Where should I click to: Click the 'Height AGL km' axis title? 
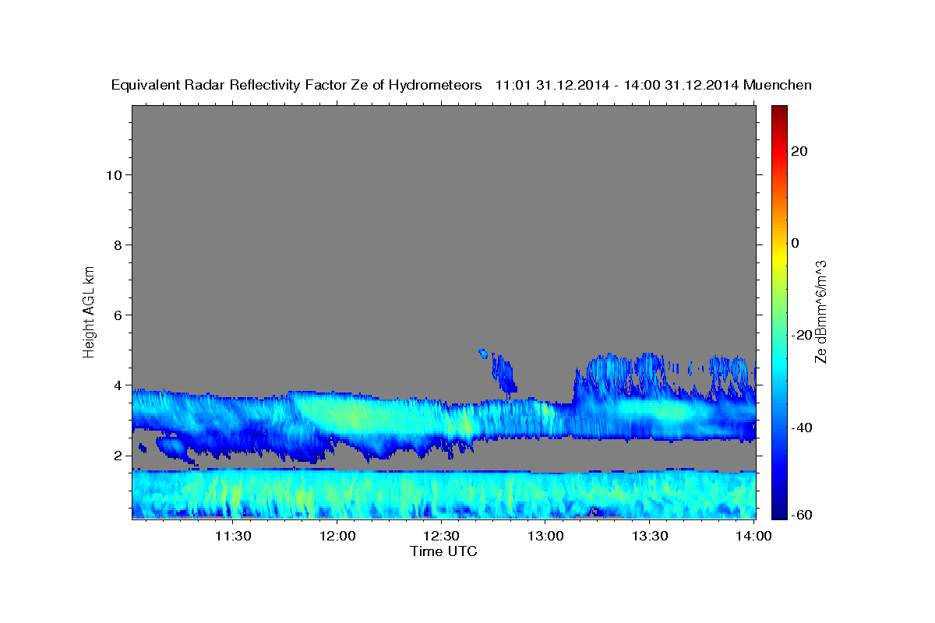tap(90, 311)
